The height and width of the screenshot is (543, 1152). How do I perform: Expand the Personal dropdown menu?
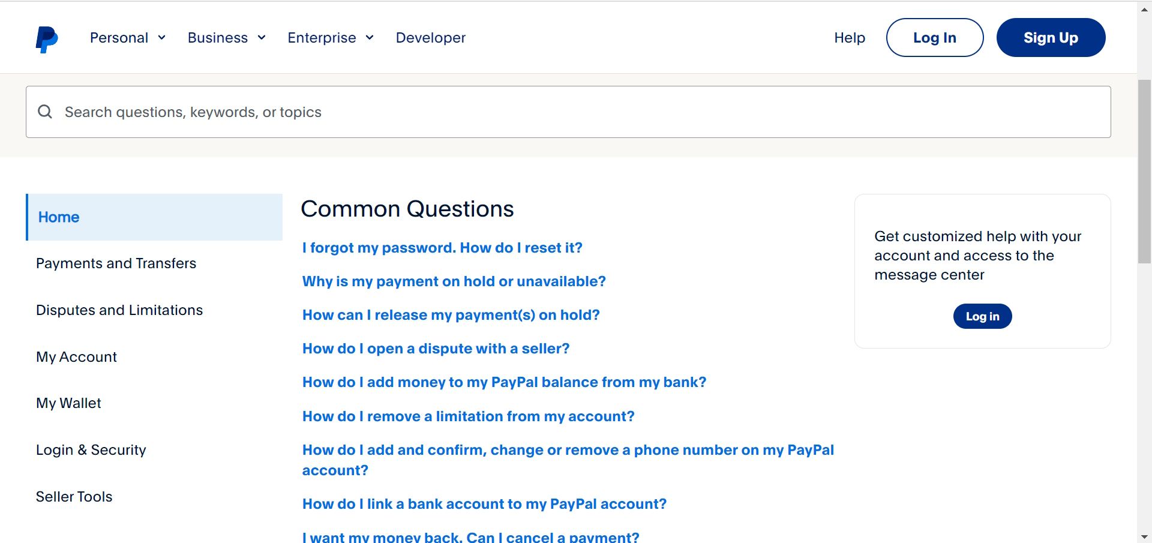(127, 38)
